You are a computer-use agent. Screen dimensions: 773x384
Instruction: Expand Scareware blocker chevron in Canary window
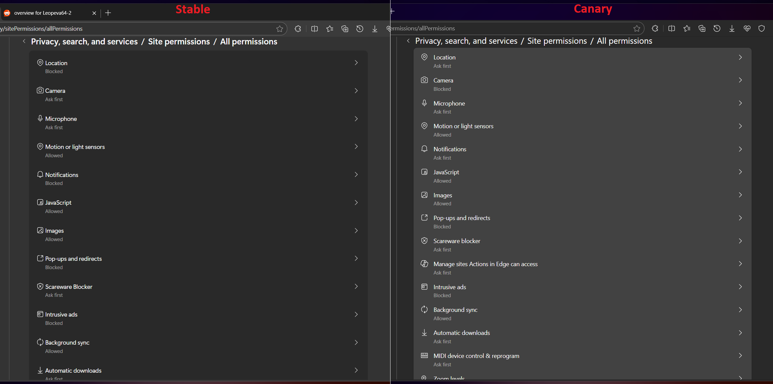point(740,241)
